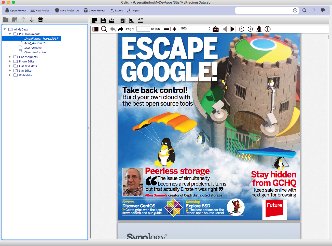Image resolution: width=332 pixels, height=246 pixels.
Task: Go to the previous page with left triangle
Action: point(225,29)
